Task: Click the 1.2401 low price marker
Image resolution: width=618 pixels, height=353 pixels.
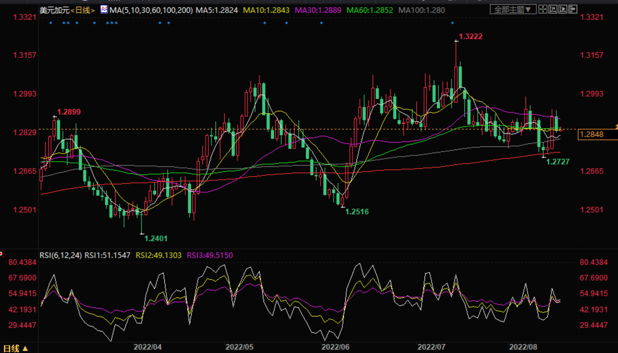Action: [156, 239]
